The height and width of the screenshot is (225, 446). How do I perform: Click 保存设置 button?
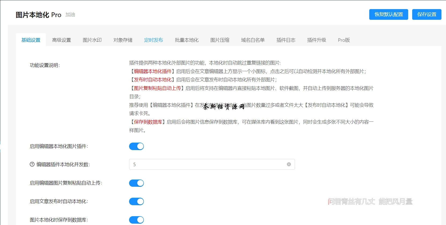click(x=426, y=14)
